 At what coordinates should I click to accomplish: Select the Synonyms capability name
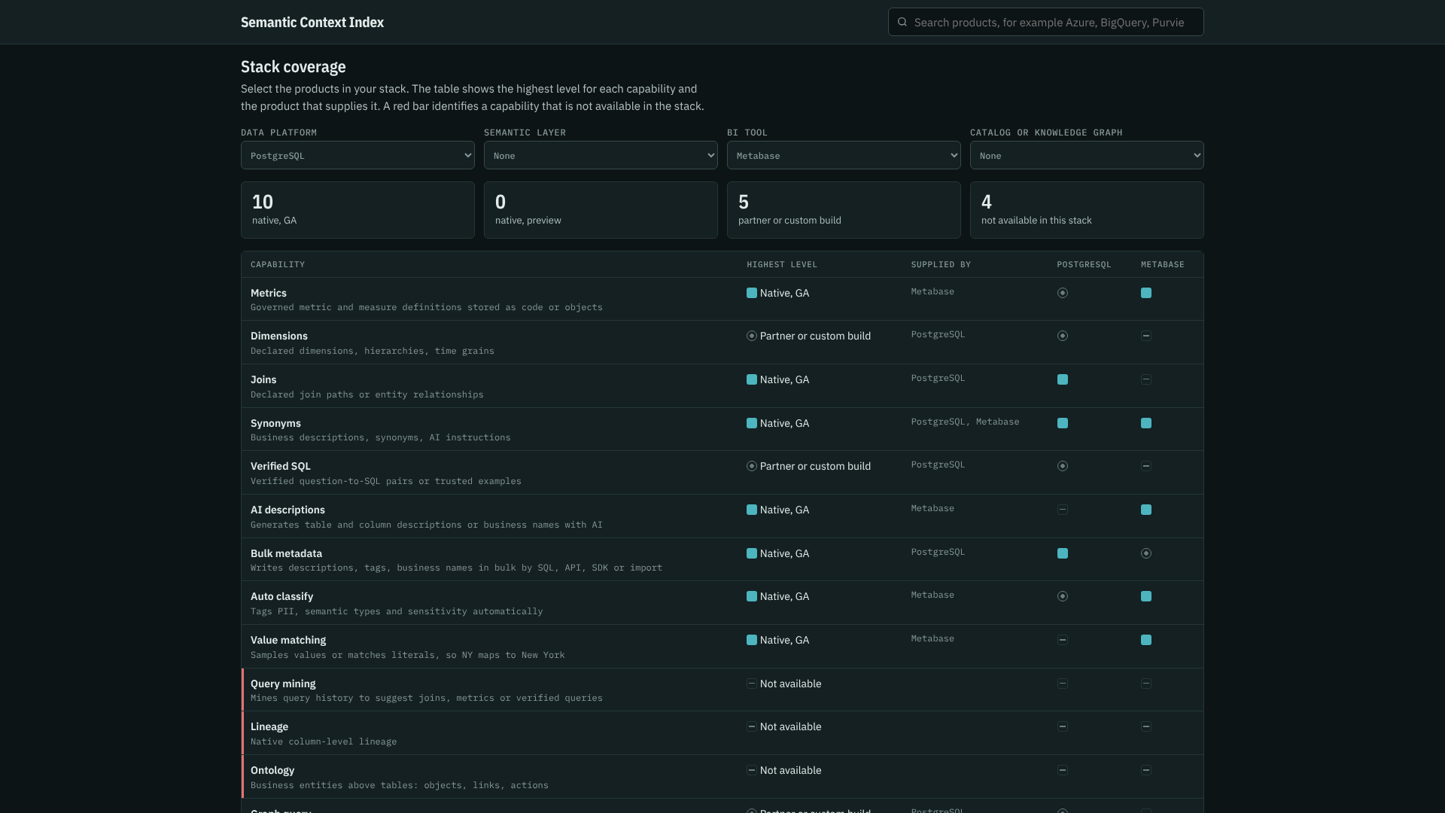[275, 423]
